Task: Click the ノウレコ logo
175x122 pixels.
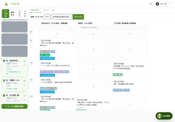Action: point(12,4)
